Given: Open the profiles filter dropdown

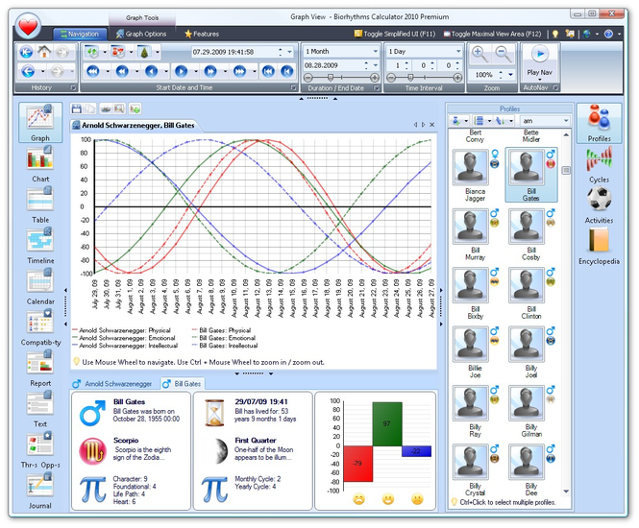Looking at the screenshot, I should (x=566, y=121).
